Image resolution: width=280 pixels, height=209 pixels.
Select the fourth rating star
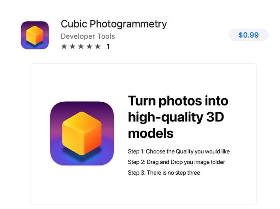pyautogui.click(x=89, y=46)
